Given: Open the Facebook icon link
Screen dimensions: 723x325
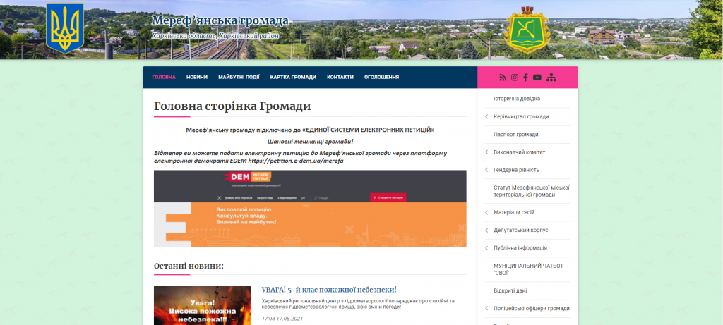Looking at the screenshot, I should pos(525,78).
